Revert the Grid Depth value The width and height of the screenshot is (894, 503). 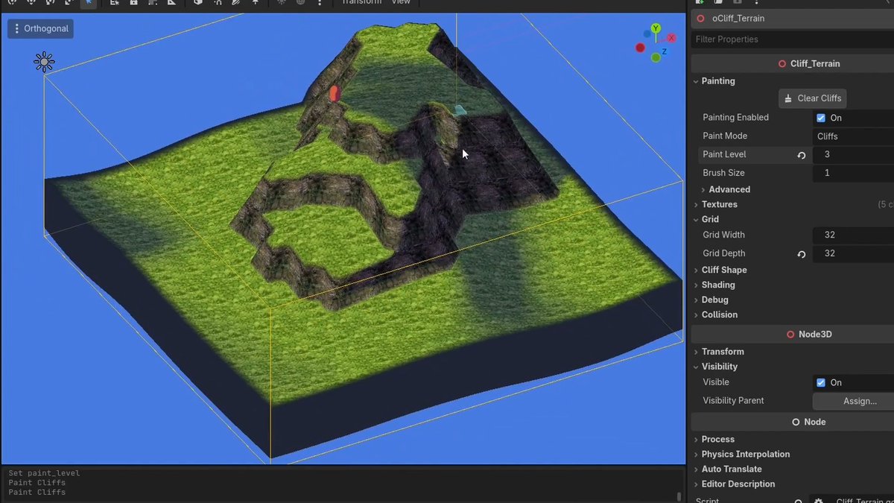802,254
